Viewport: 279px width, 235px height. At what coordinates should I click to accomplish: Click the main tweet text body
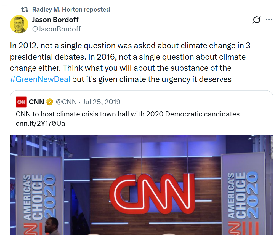coord(130,62)
